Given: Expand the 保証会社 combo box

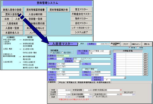Looking at the screenshot, I should click(x=125, y=78).
